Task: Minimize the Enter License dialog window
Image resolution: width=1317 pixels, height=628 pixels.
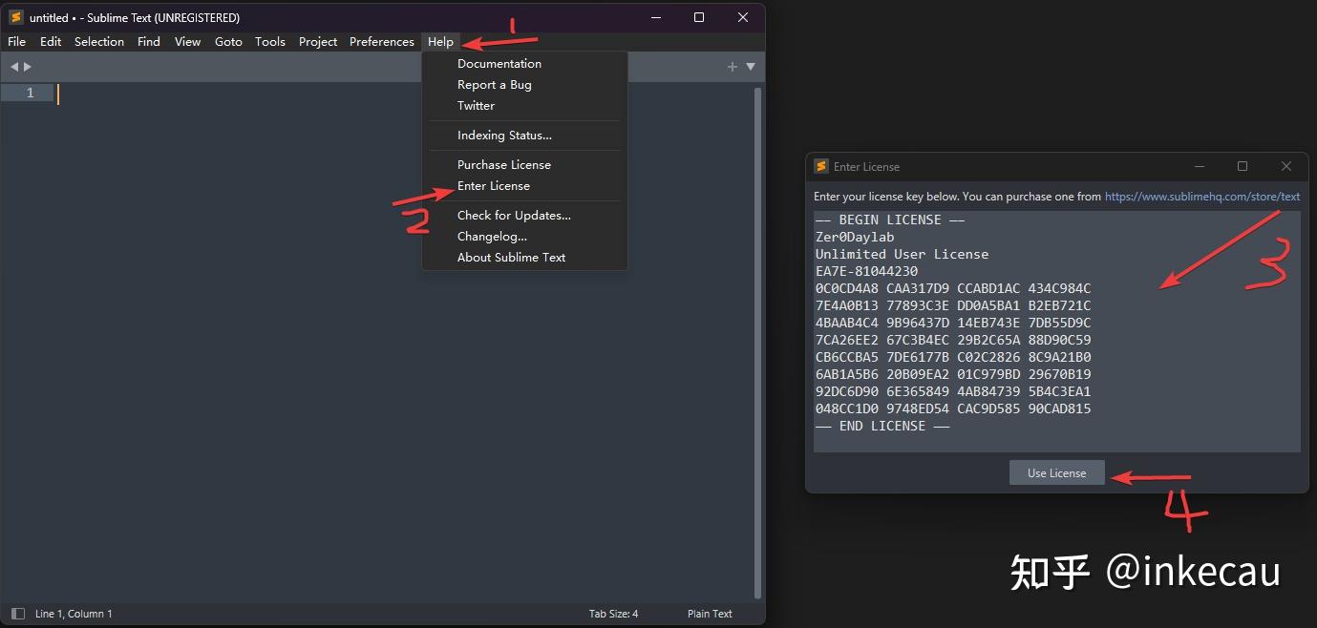Action: coord(1200,166)
